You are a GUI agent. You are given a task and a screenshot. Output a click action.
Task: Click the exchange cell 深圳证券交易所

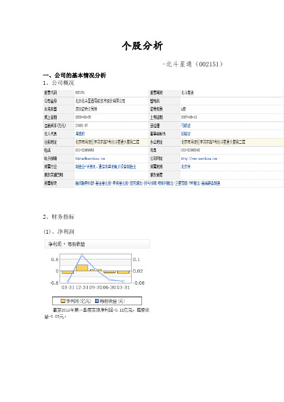pyautogui.click(x=86, y=109)
